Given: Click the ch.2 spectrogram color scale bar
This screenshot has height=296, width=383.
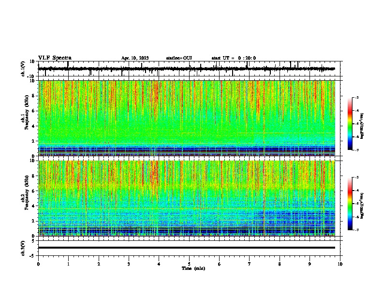Looking at the screenshot, I should point(350,204).
